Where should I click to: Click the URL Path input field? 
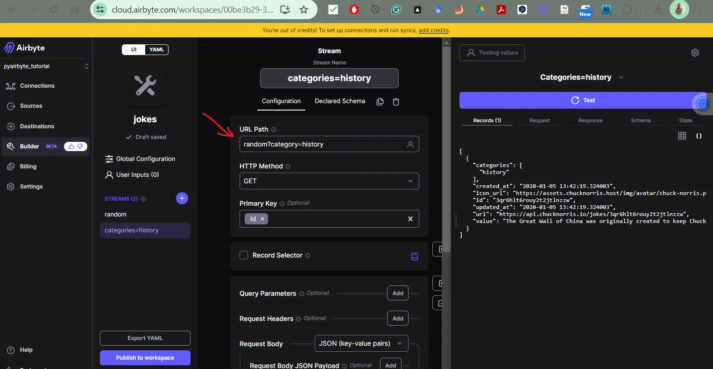point(329,144)
